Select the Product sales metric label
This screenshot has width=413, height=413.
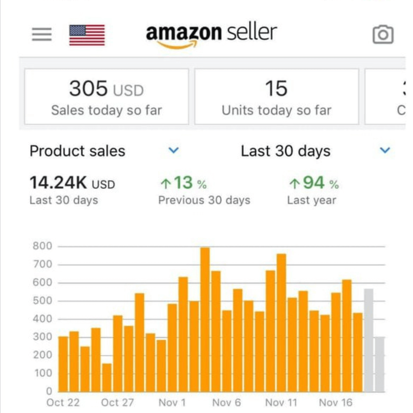point(77,151)
